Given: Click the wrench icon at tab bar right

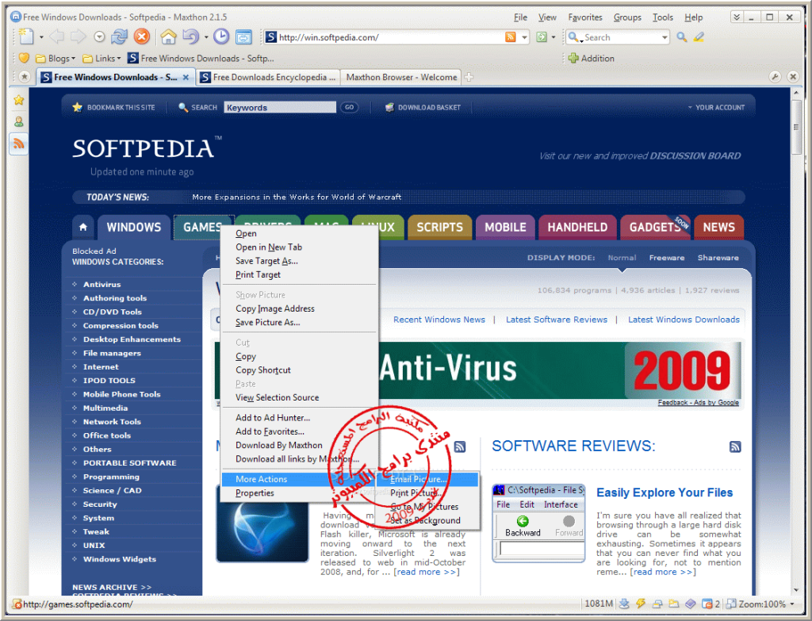Looking at the screenshot, I should pyautogui.click(x=776, y=77).
